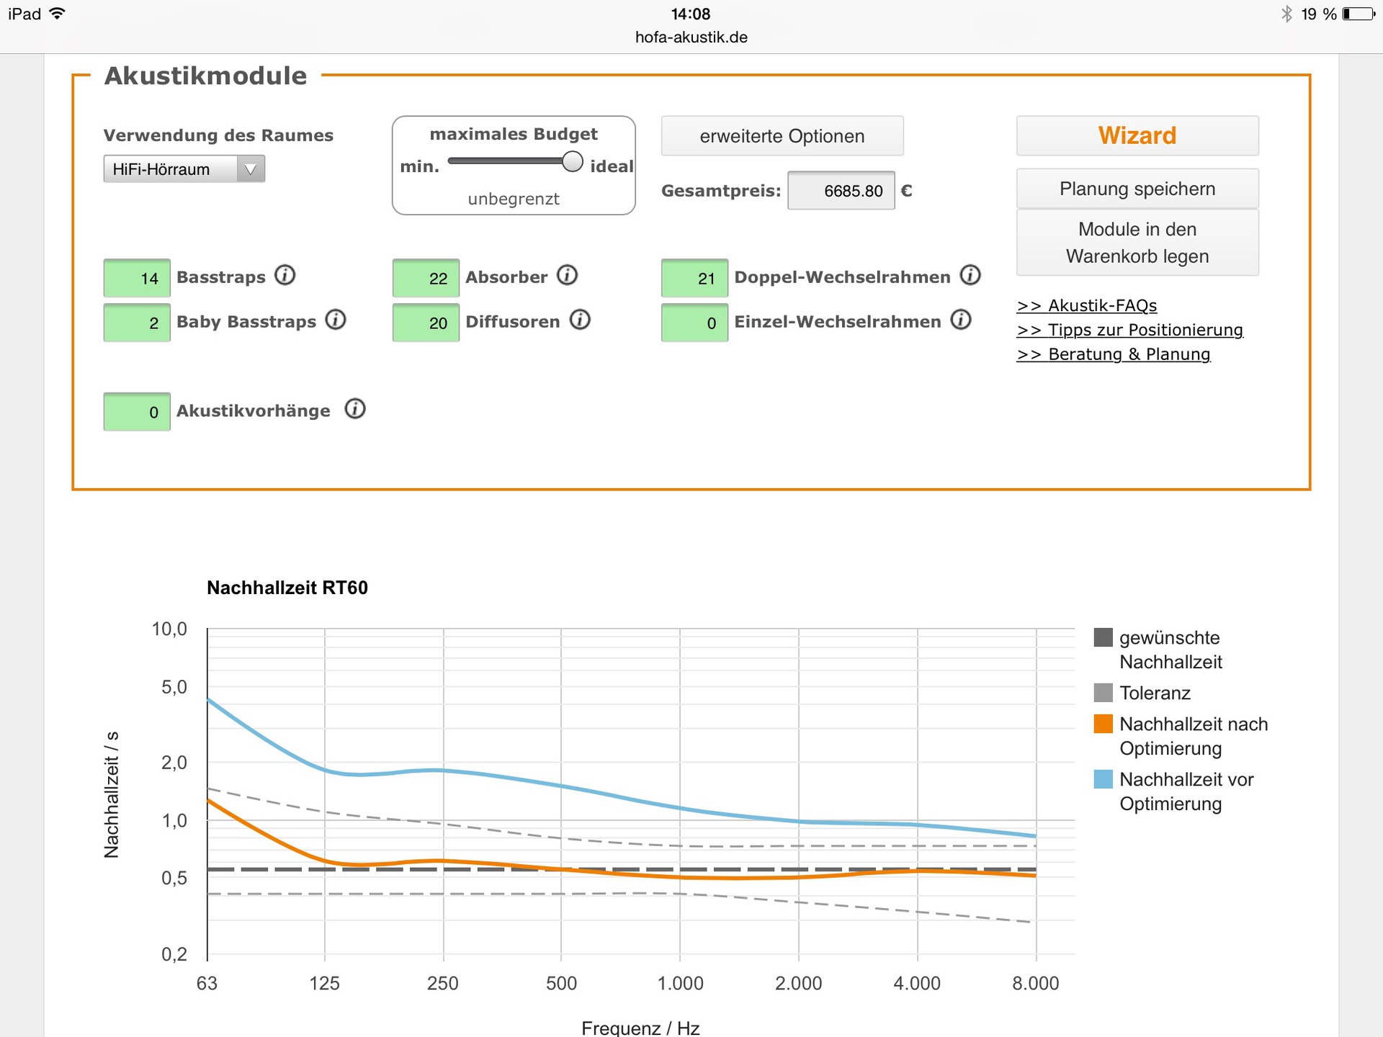Toggle orange Nachhallzeit nach Optimierung legend

click(1103, 724)
